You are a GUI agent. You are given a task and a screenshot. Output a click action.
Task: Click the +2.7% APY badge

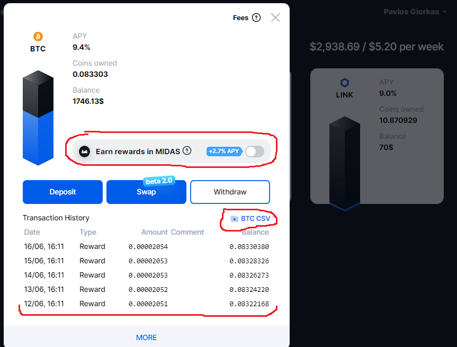(224, 151)
